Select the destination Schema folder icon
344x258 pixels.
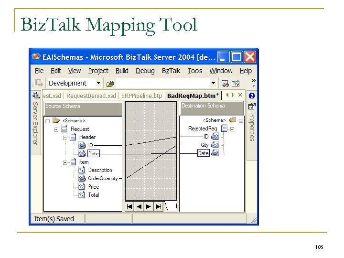(x=232, y=120)
